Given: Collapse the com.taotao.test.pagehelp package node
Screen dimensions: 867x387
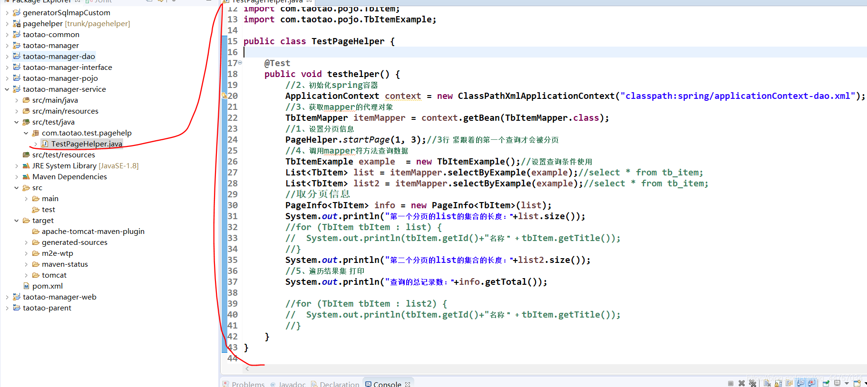Looking at the screenshot, I should 26,133.
